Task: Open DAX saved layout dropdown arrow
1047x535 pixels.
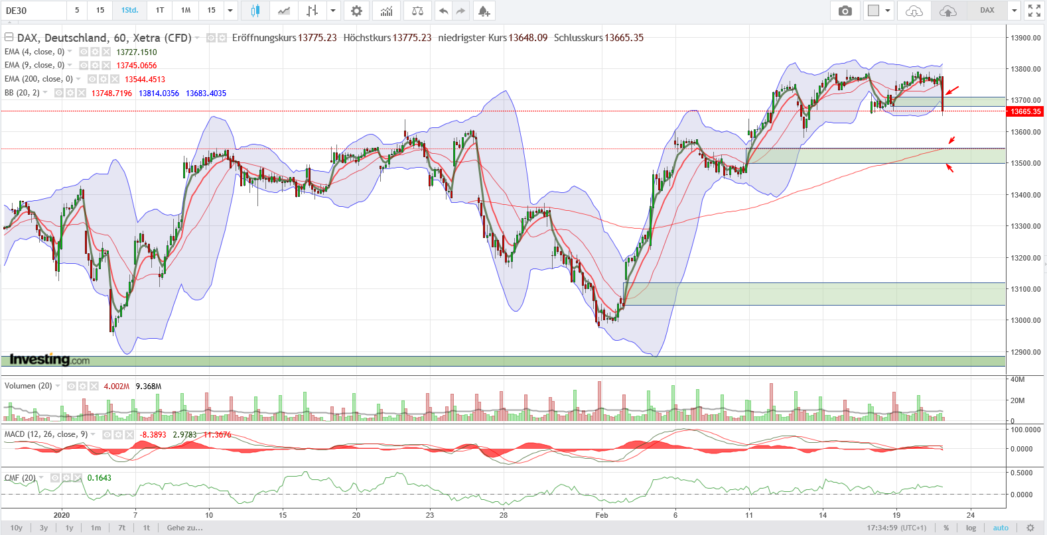Action: click(x=1014, y=11)
